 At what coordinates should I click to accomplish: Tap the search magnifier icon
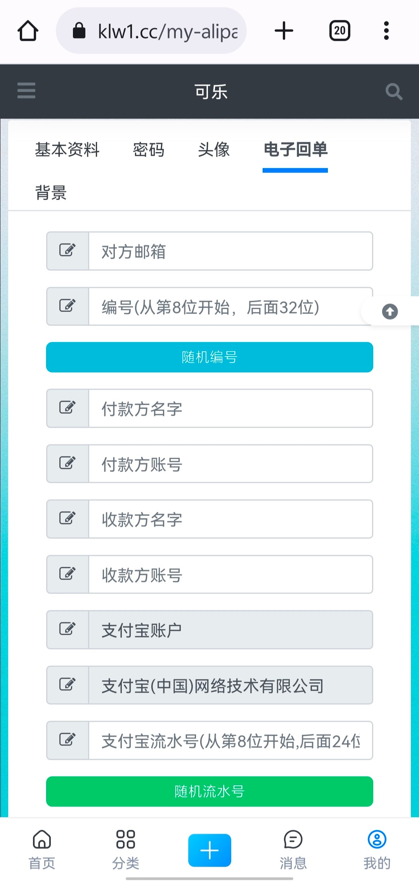393,92
